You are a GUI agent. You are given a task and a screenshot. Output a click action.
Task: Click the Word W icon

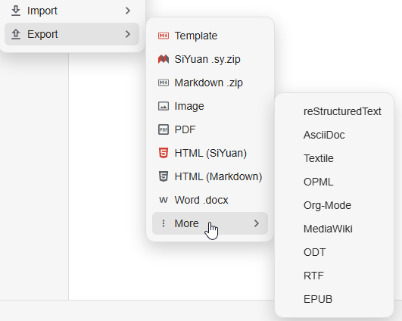pos(164,200)
